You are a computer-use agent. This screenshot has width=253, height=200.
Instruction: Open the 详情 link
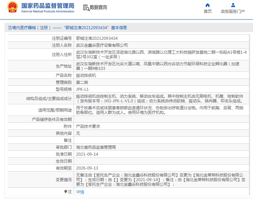coord(80,192)
